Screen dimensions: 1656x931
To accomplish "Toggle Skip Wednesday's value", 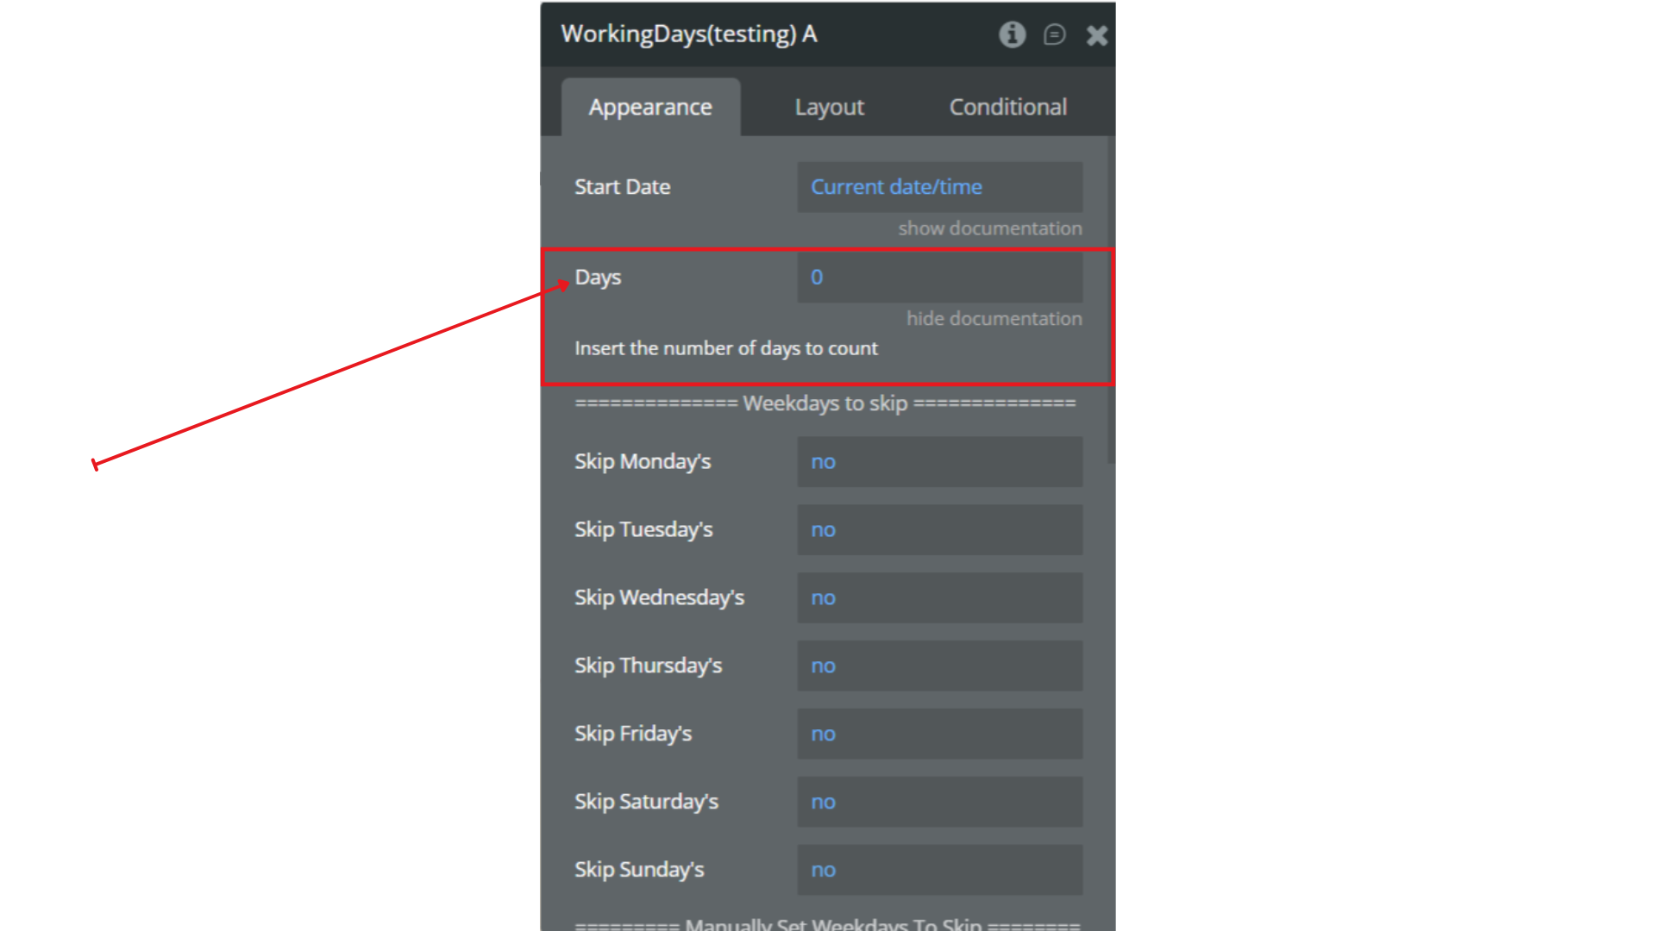I will point(939,598).
